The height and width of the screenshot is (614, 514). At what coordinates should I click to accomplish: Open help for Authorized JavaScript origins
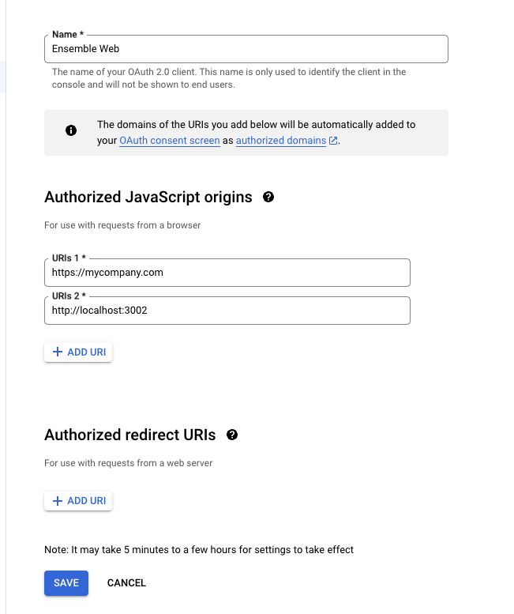(268, 197)
